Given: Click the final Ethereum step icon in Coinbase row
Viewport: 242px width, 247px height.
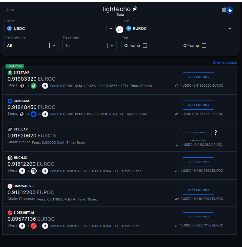Looking at the screenshot, I should click(45, 114).
